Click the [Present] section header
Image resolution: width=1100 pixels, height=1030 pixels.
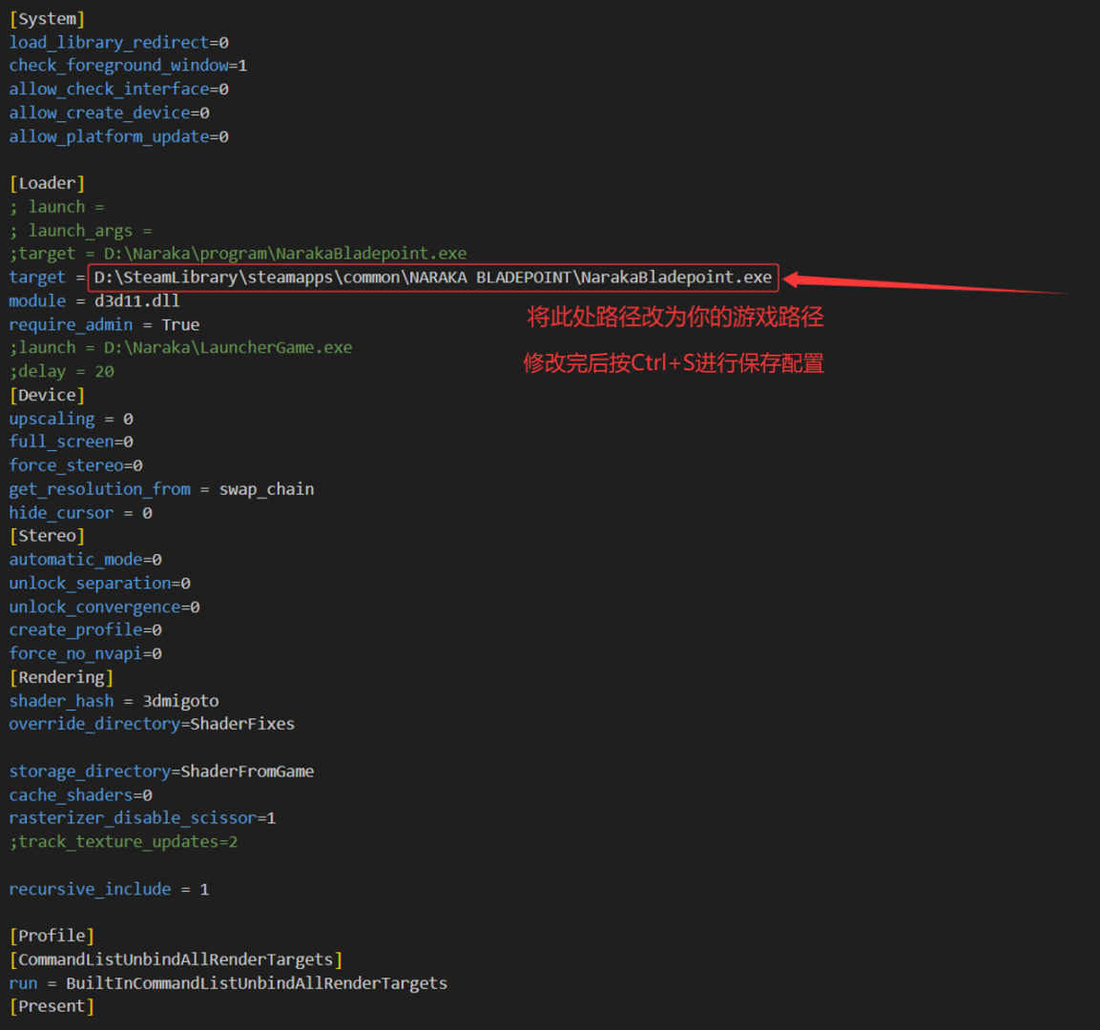[52, 1007]
